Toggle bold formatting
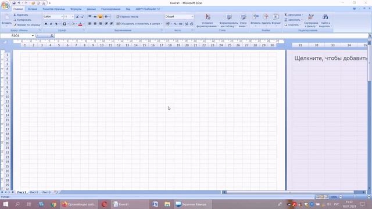This screenshot has height=209, width=372. click(x=46, y=24)
